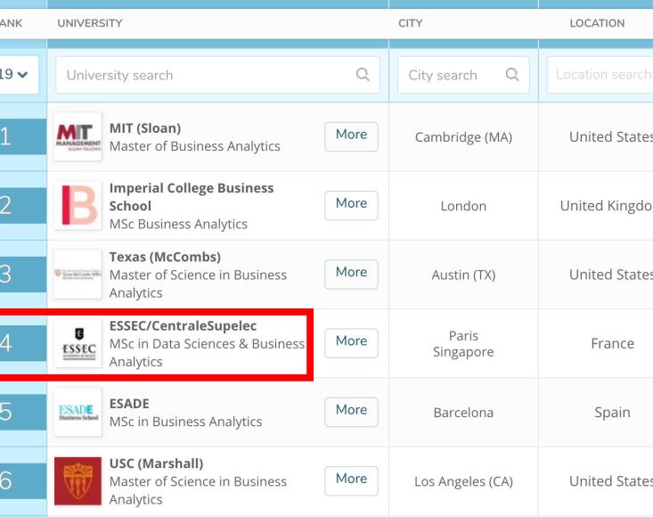The image size is (653, 517).
Task: Click the search icon in City search
Action: [512, 75]
